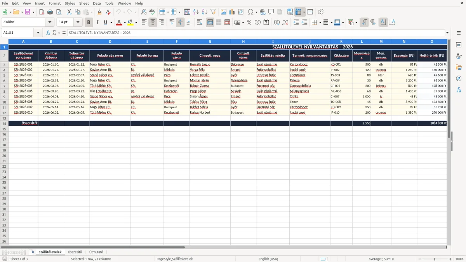This screenshot has height=262, width=466.
Task: Toggle Align Right
Action: (161, 23)
